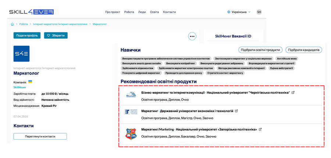Click Державний університет економіки і технологій logo

(x=131, y=112)
